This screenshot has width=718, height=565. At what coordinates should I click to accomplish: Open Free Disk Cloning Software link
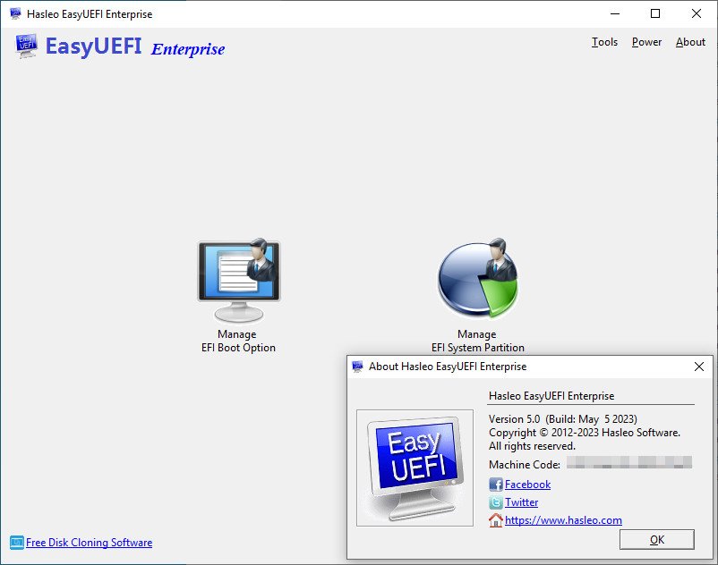click(x=89, y=543)
